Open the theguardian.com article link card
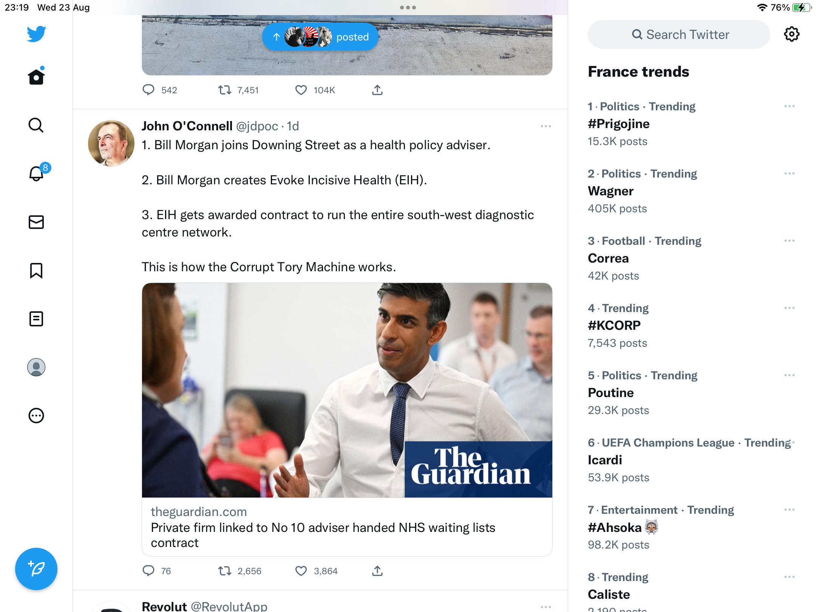The image size is (816, 612). tap(347, 419)
